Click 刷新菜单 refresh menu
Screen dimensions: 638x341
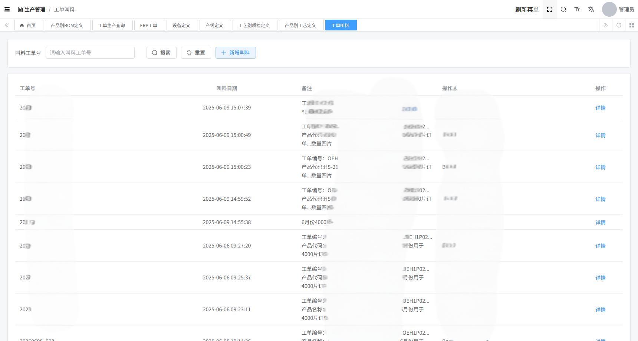(527, 9)
